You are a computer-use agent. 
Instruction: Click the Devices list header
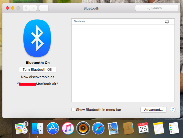point(123,22)
